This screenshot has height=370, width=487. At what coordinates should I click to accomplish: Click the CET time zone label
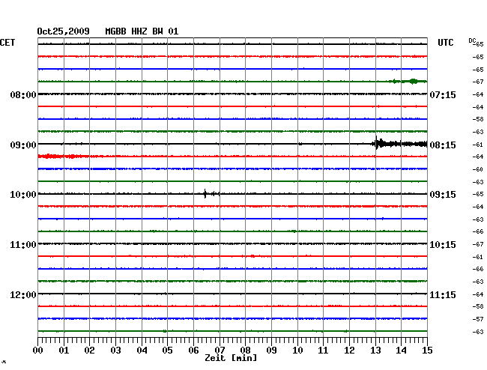click(x=7, y=43)
